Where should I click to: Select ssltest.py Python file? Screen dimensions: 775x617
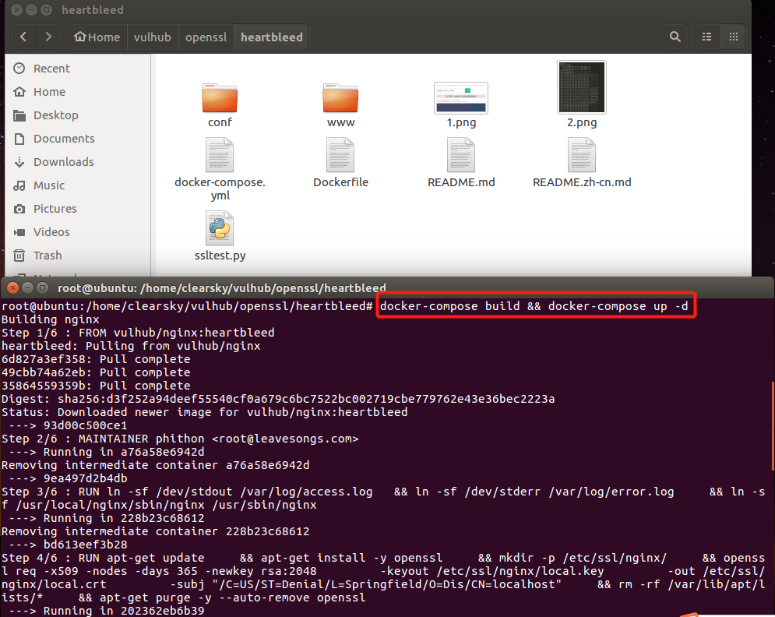220,236
